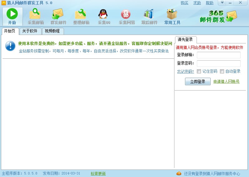Open the 视频教程 tab
This screenshot has width=249, height=177.
click(53, 31)
